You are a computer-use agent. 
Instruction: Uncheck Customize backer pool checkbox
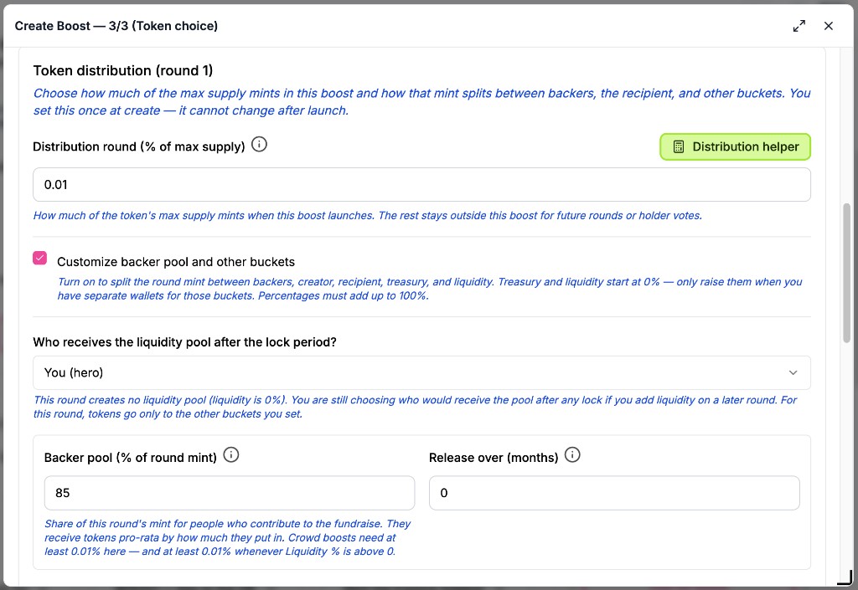click(40, 258)
